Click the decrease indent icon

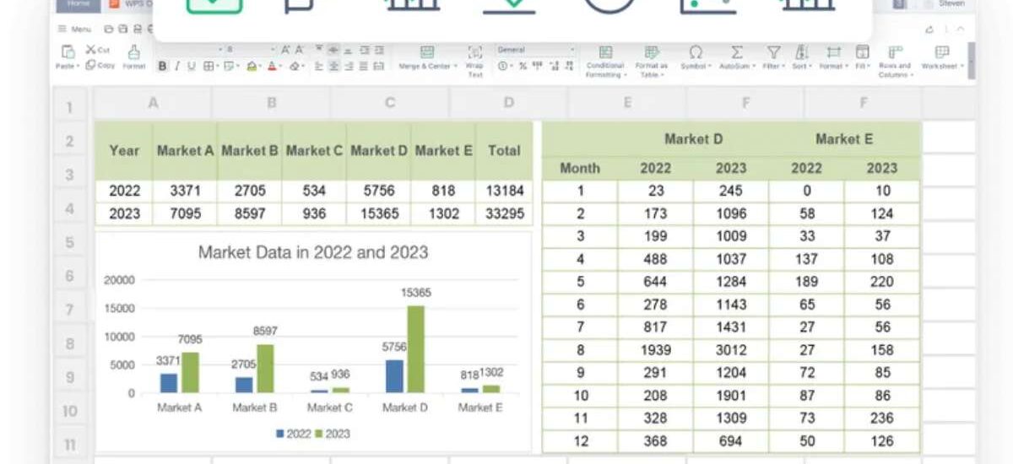click(364, 50)
